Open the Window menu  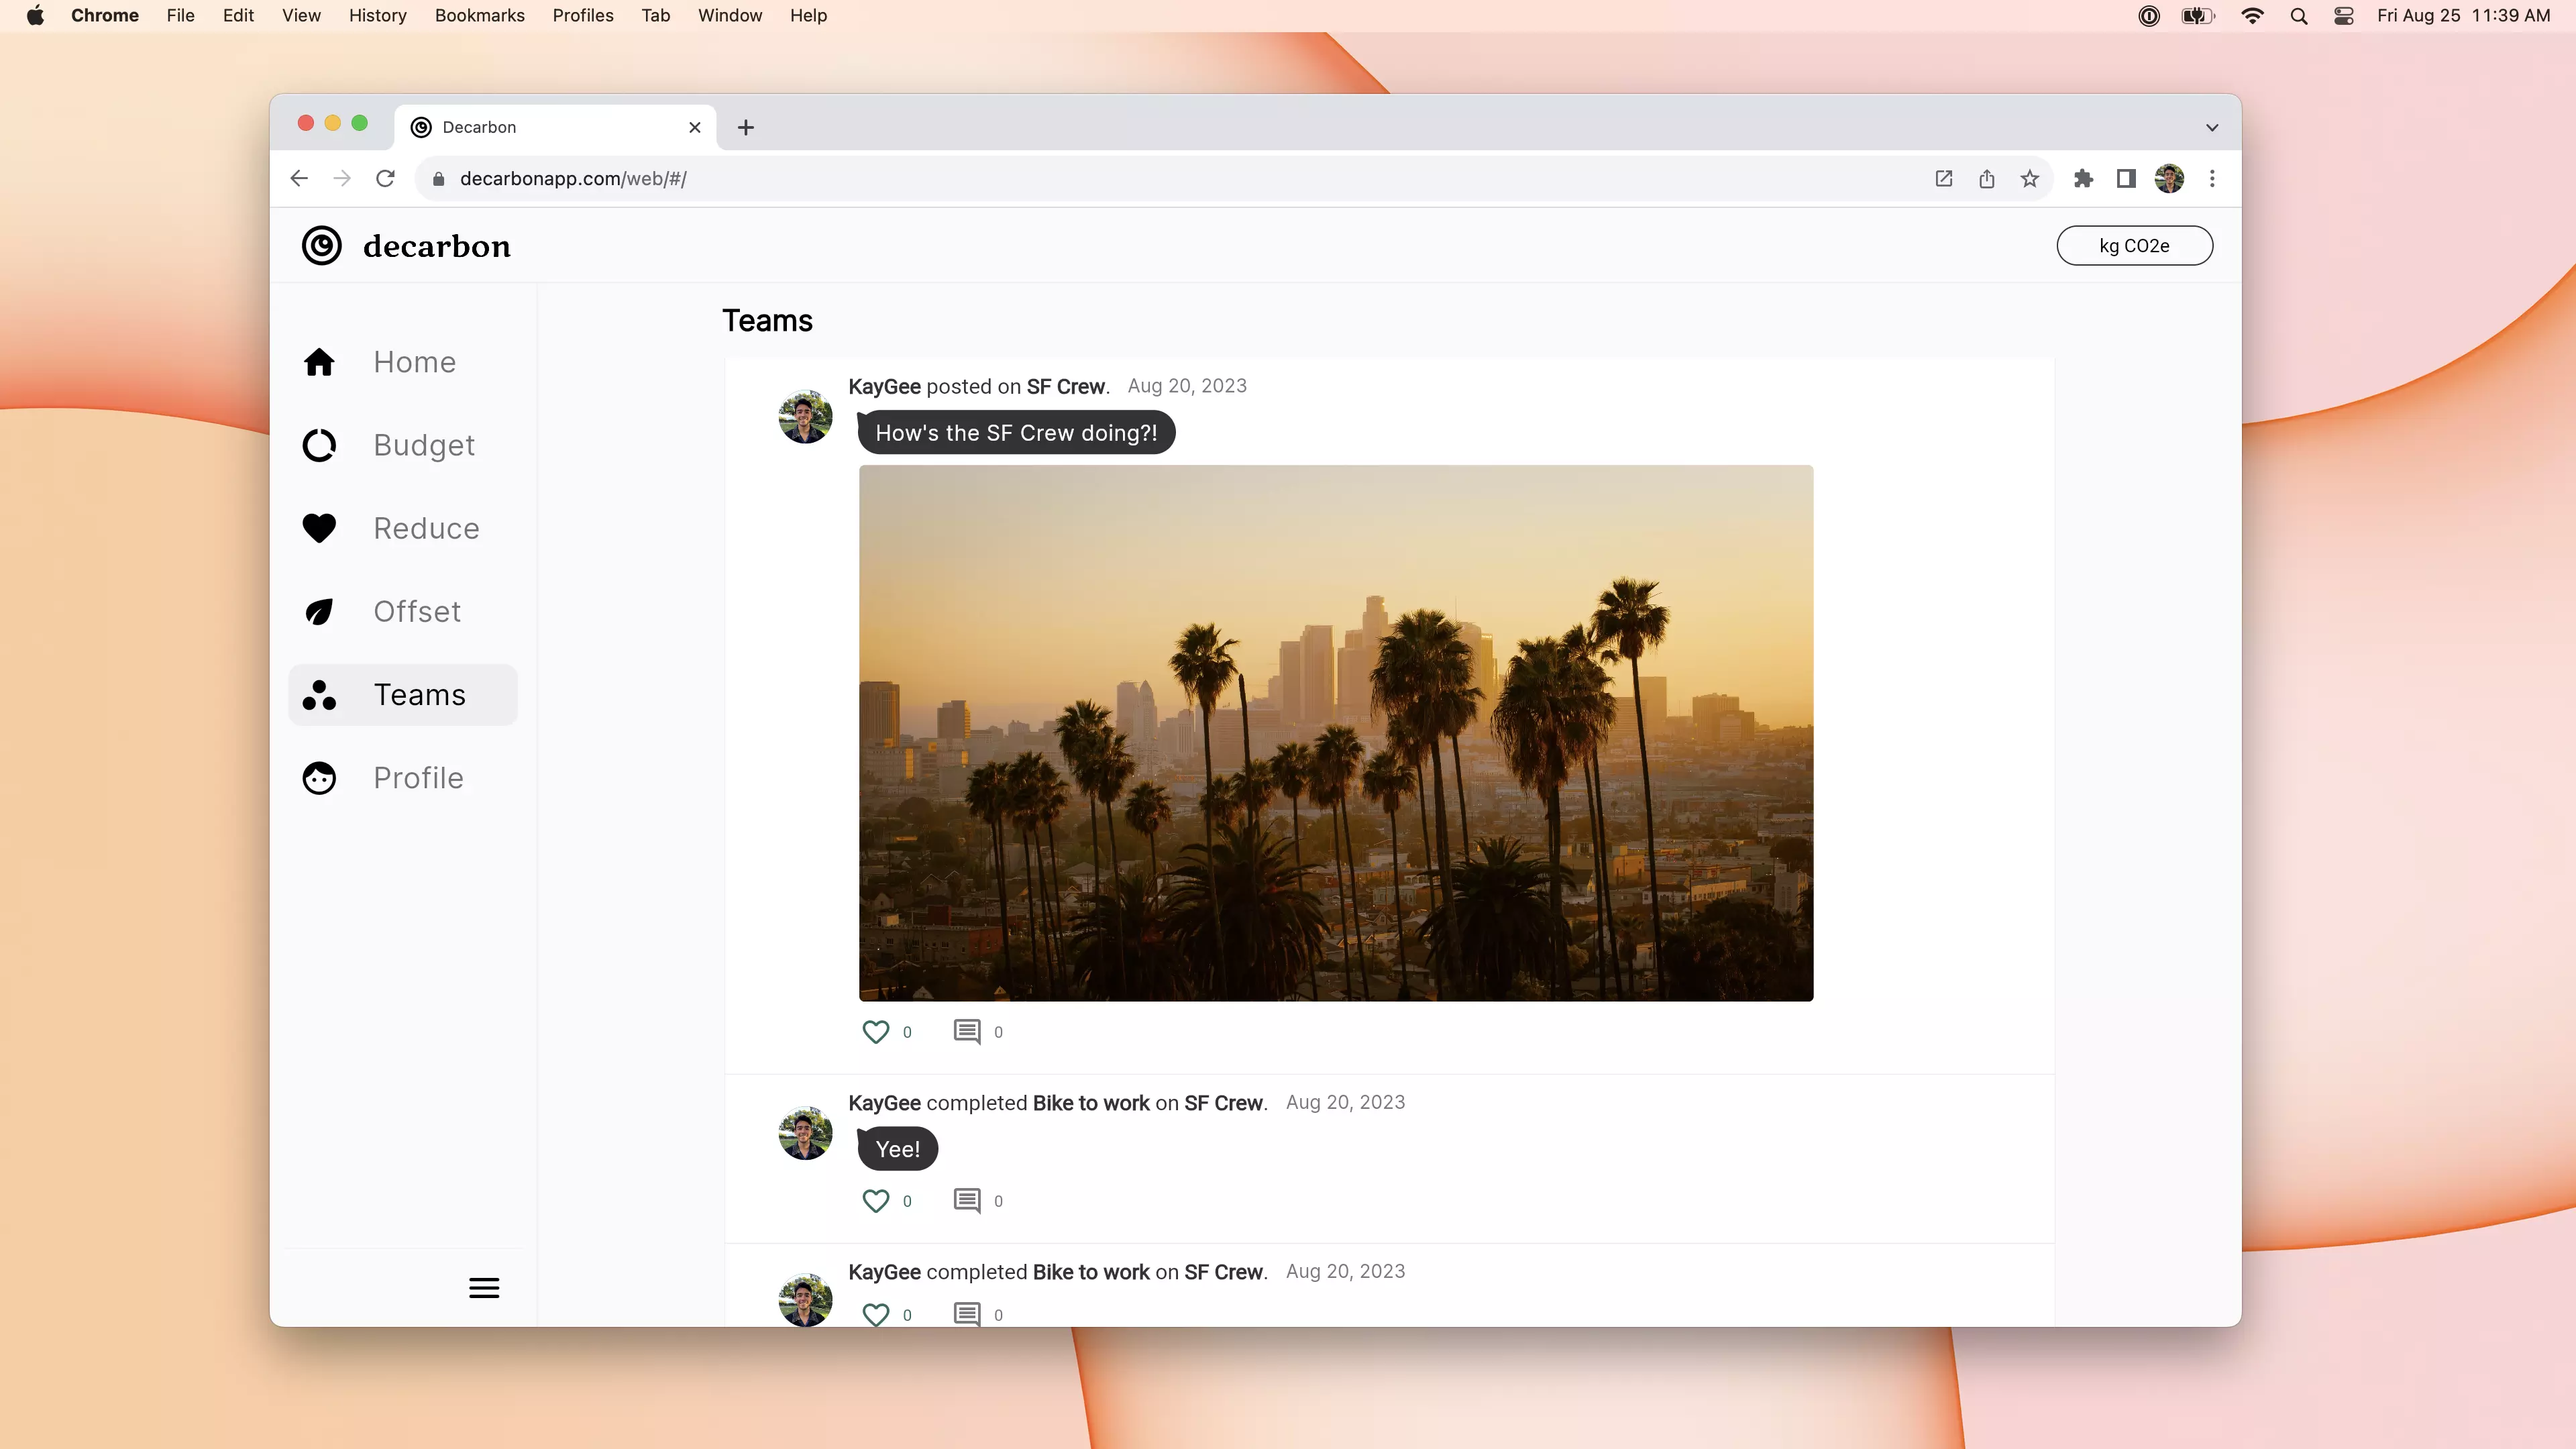[730, 15]
